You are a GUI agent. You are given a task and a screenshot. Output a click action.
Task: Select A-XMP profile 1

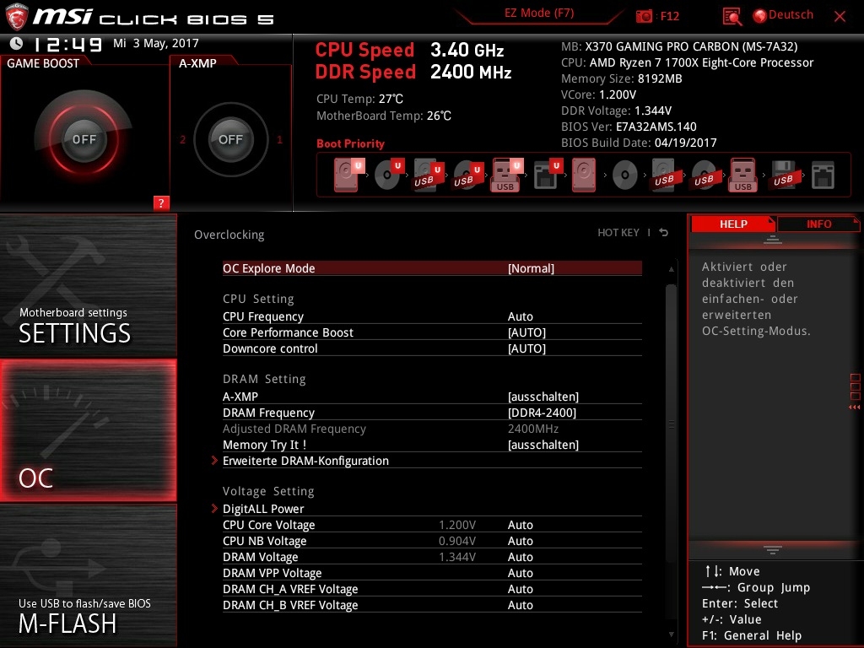click(x=279, y=139)
